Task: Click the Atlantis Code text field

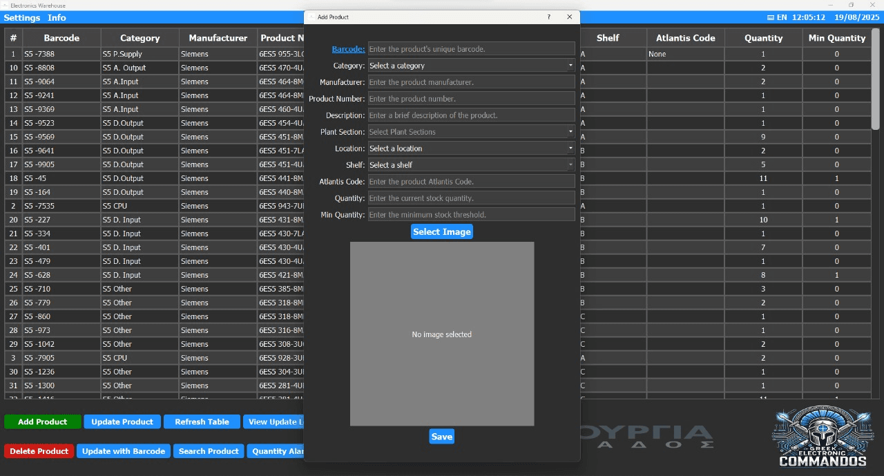Action: [471, 182]
